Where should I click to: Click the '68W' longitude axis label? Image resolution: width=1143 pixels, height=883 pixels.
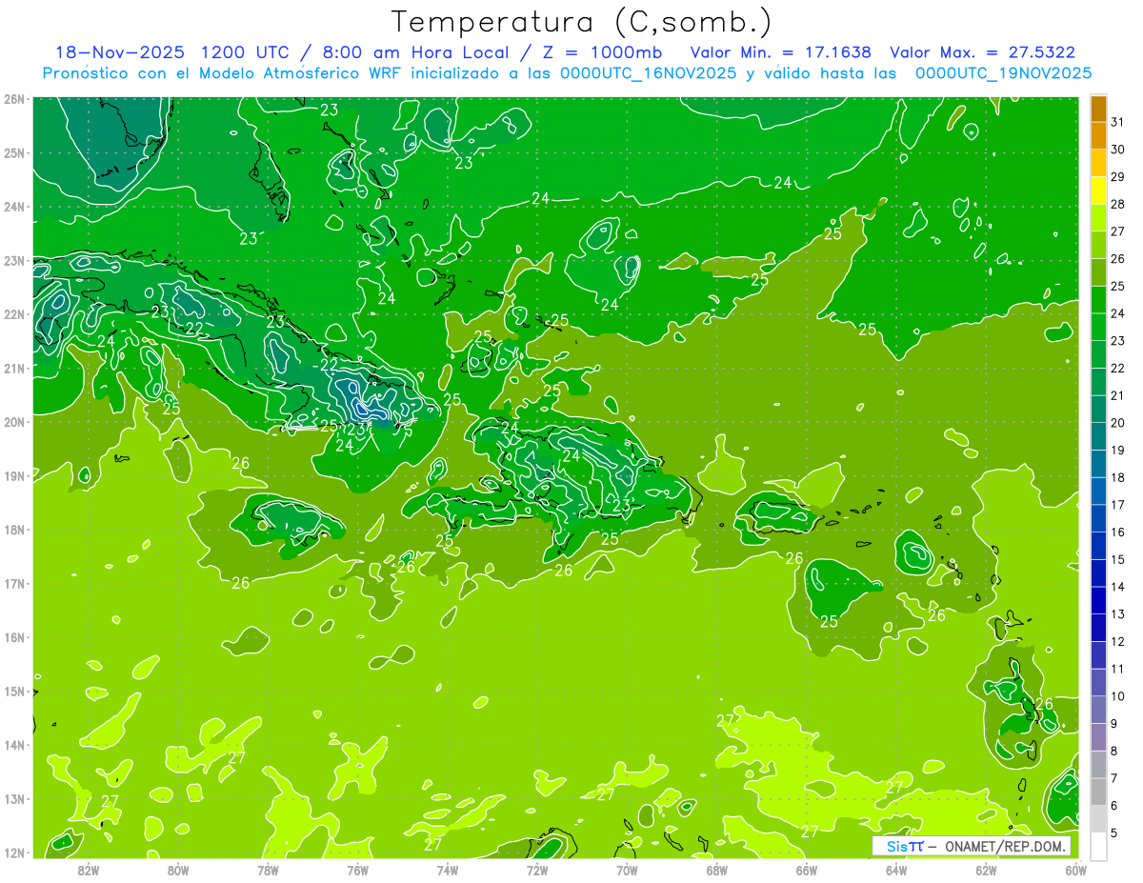[717, 870]
